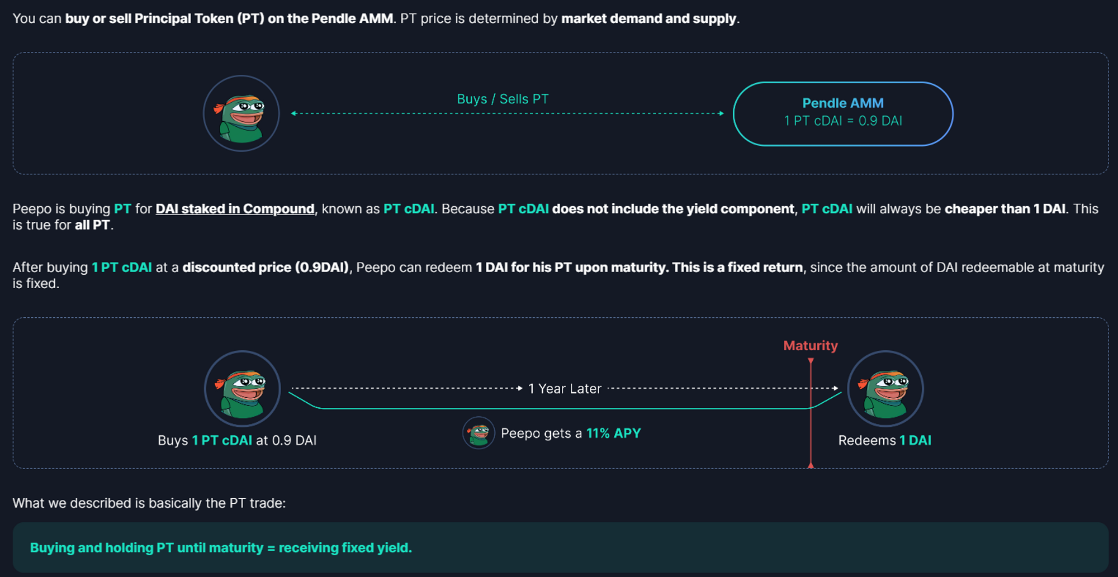Click the Pendle AMM rounded box
The height and width of the screenshot is (577, 1118).
pos(842,114)
